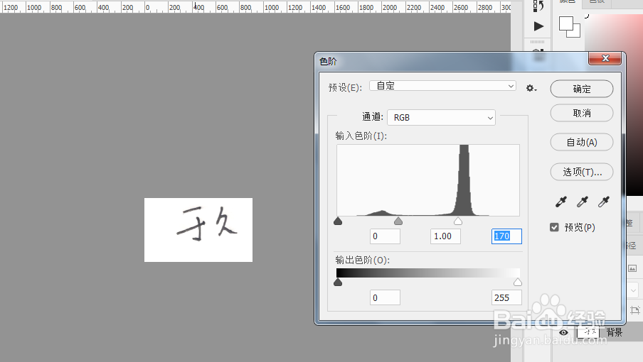Click the input highlight white slider handle
The image size is (643, 362).
click(458, 221)
